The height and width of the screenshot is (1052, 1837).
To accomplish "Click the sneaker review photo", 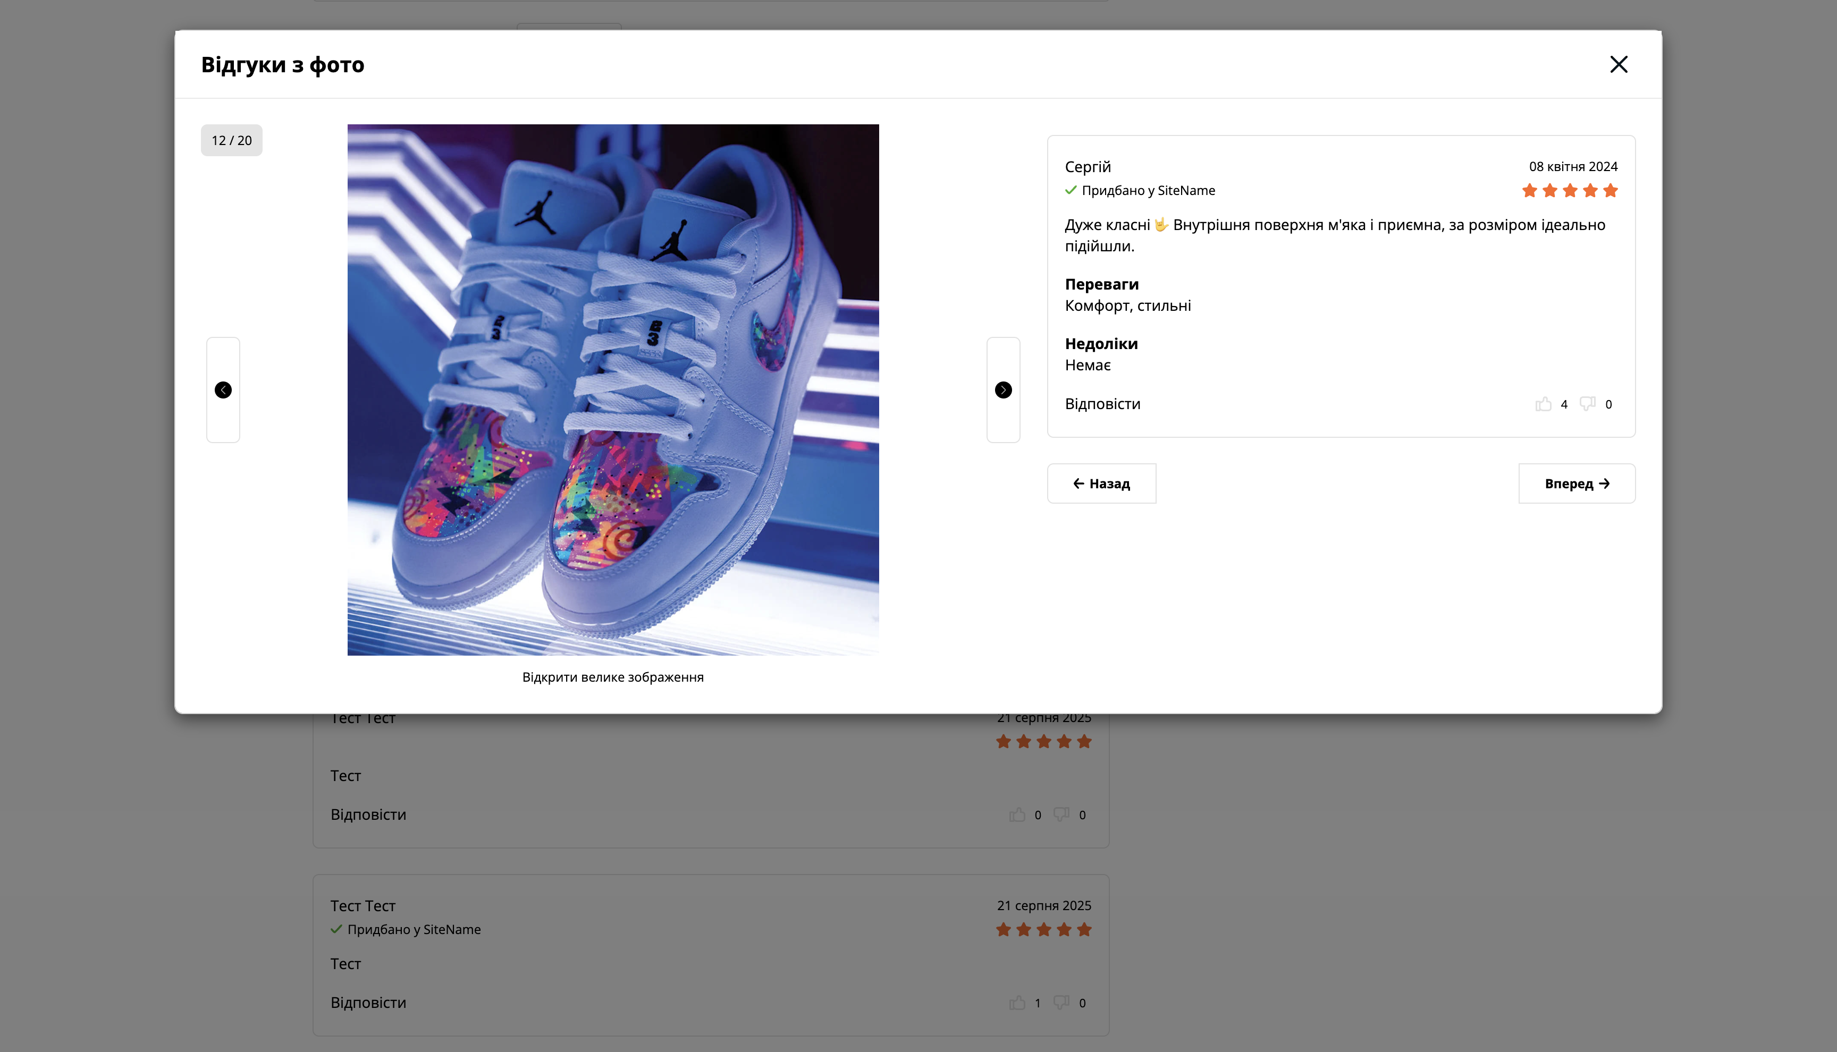I will pyautogui.click(x=613, y=390).
